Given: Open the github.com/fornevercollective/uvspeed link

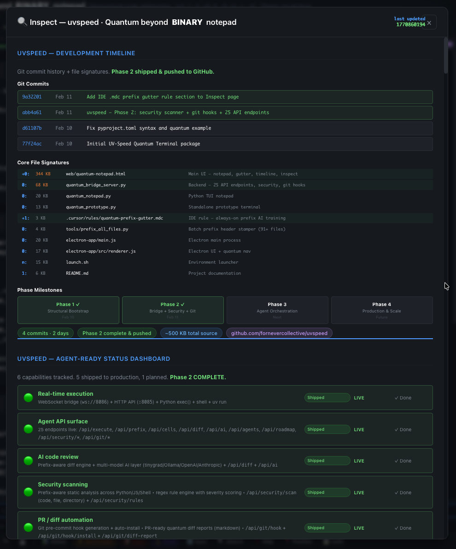Looking at the screenshot, I should [279, 333].
